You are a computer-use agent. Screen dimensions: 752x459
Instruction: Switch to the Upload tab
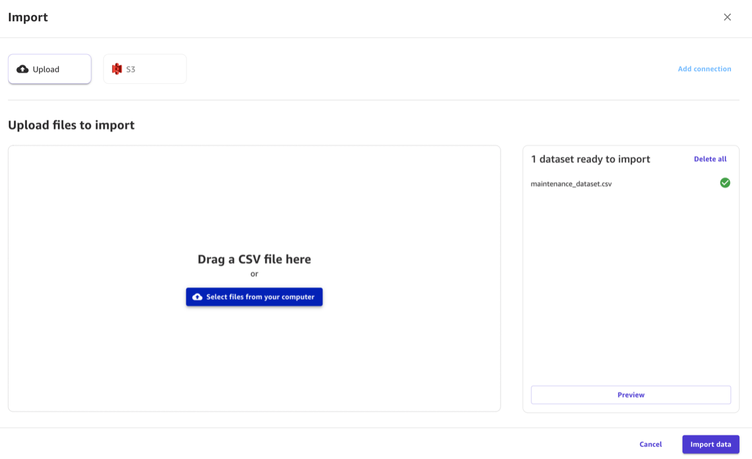click(49, 68)
